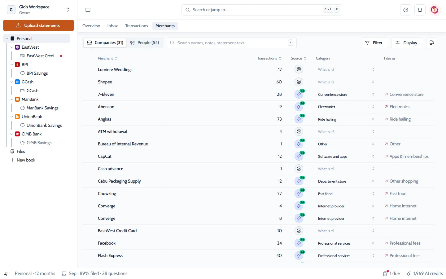Click the source icon for ATM withdrawal
Image resolution: width=446 pixels, height=279 pixels.
click(x=299, y=131)
